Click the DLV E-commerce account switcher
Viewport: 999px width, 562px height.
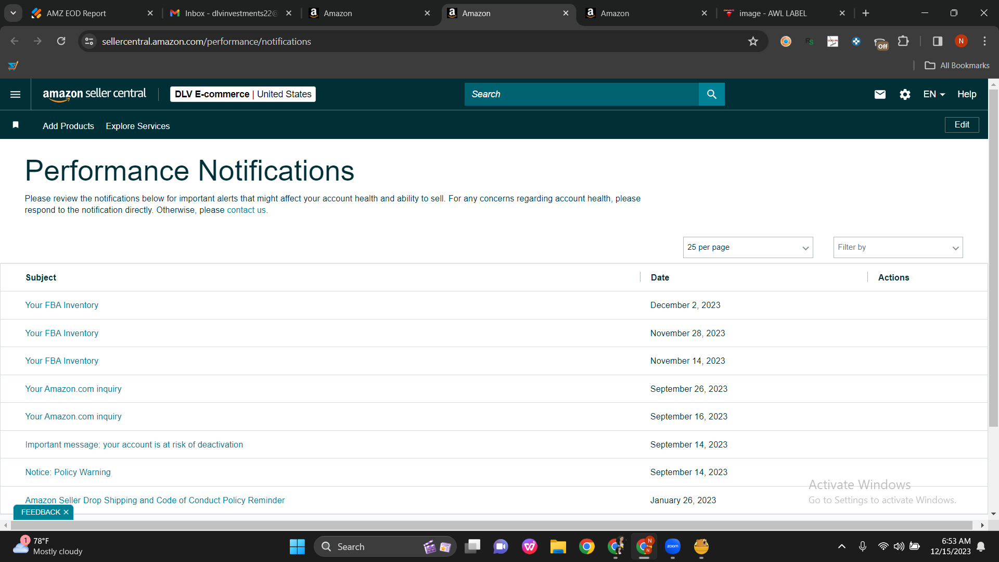243,94
